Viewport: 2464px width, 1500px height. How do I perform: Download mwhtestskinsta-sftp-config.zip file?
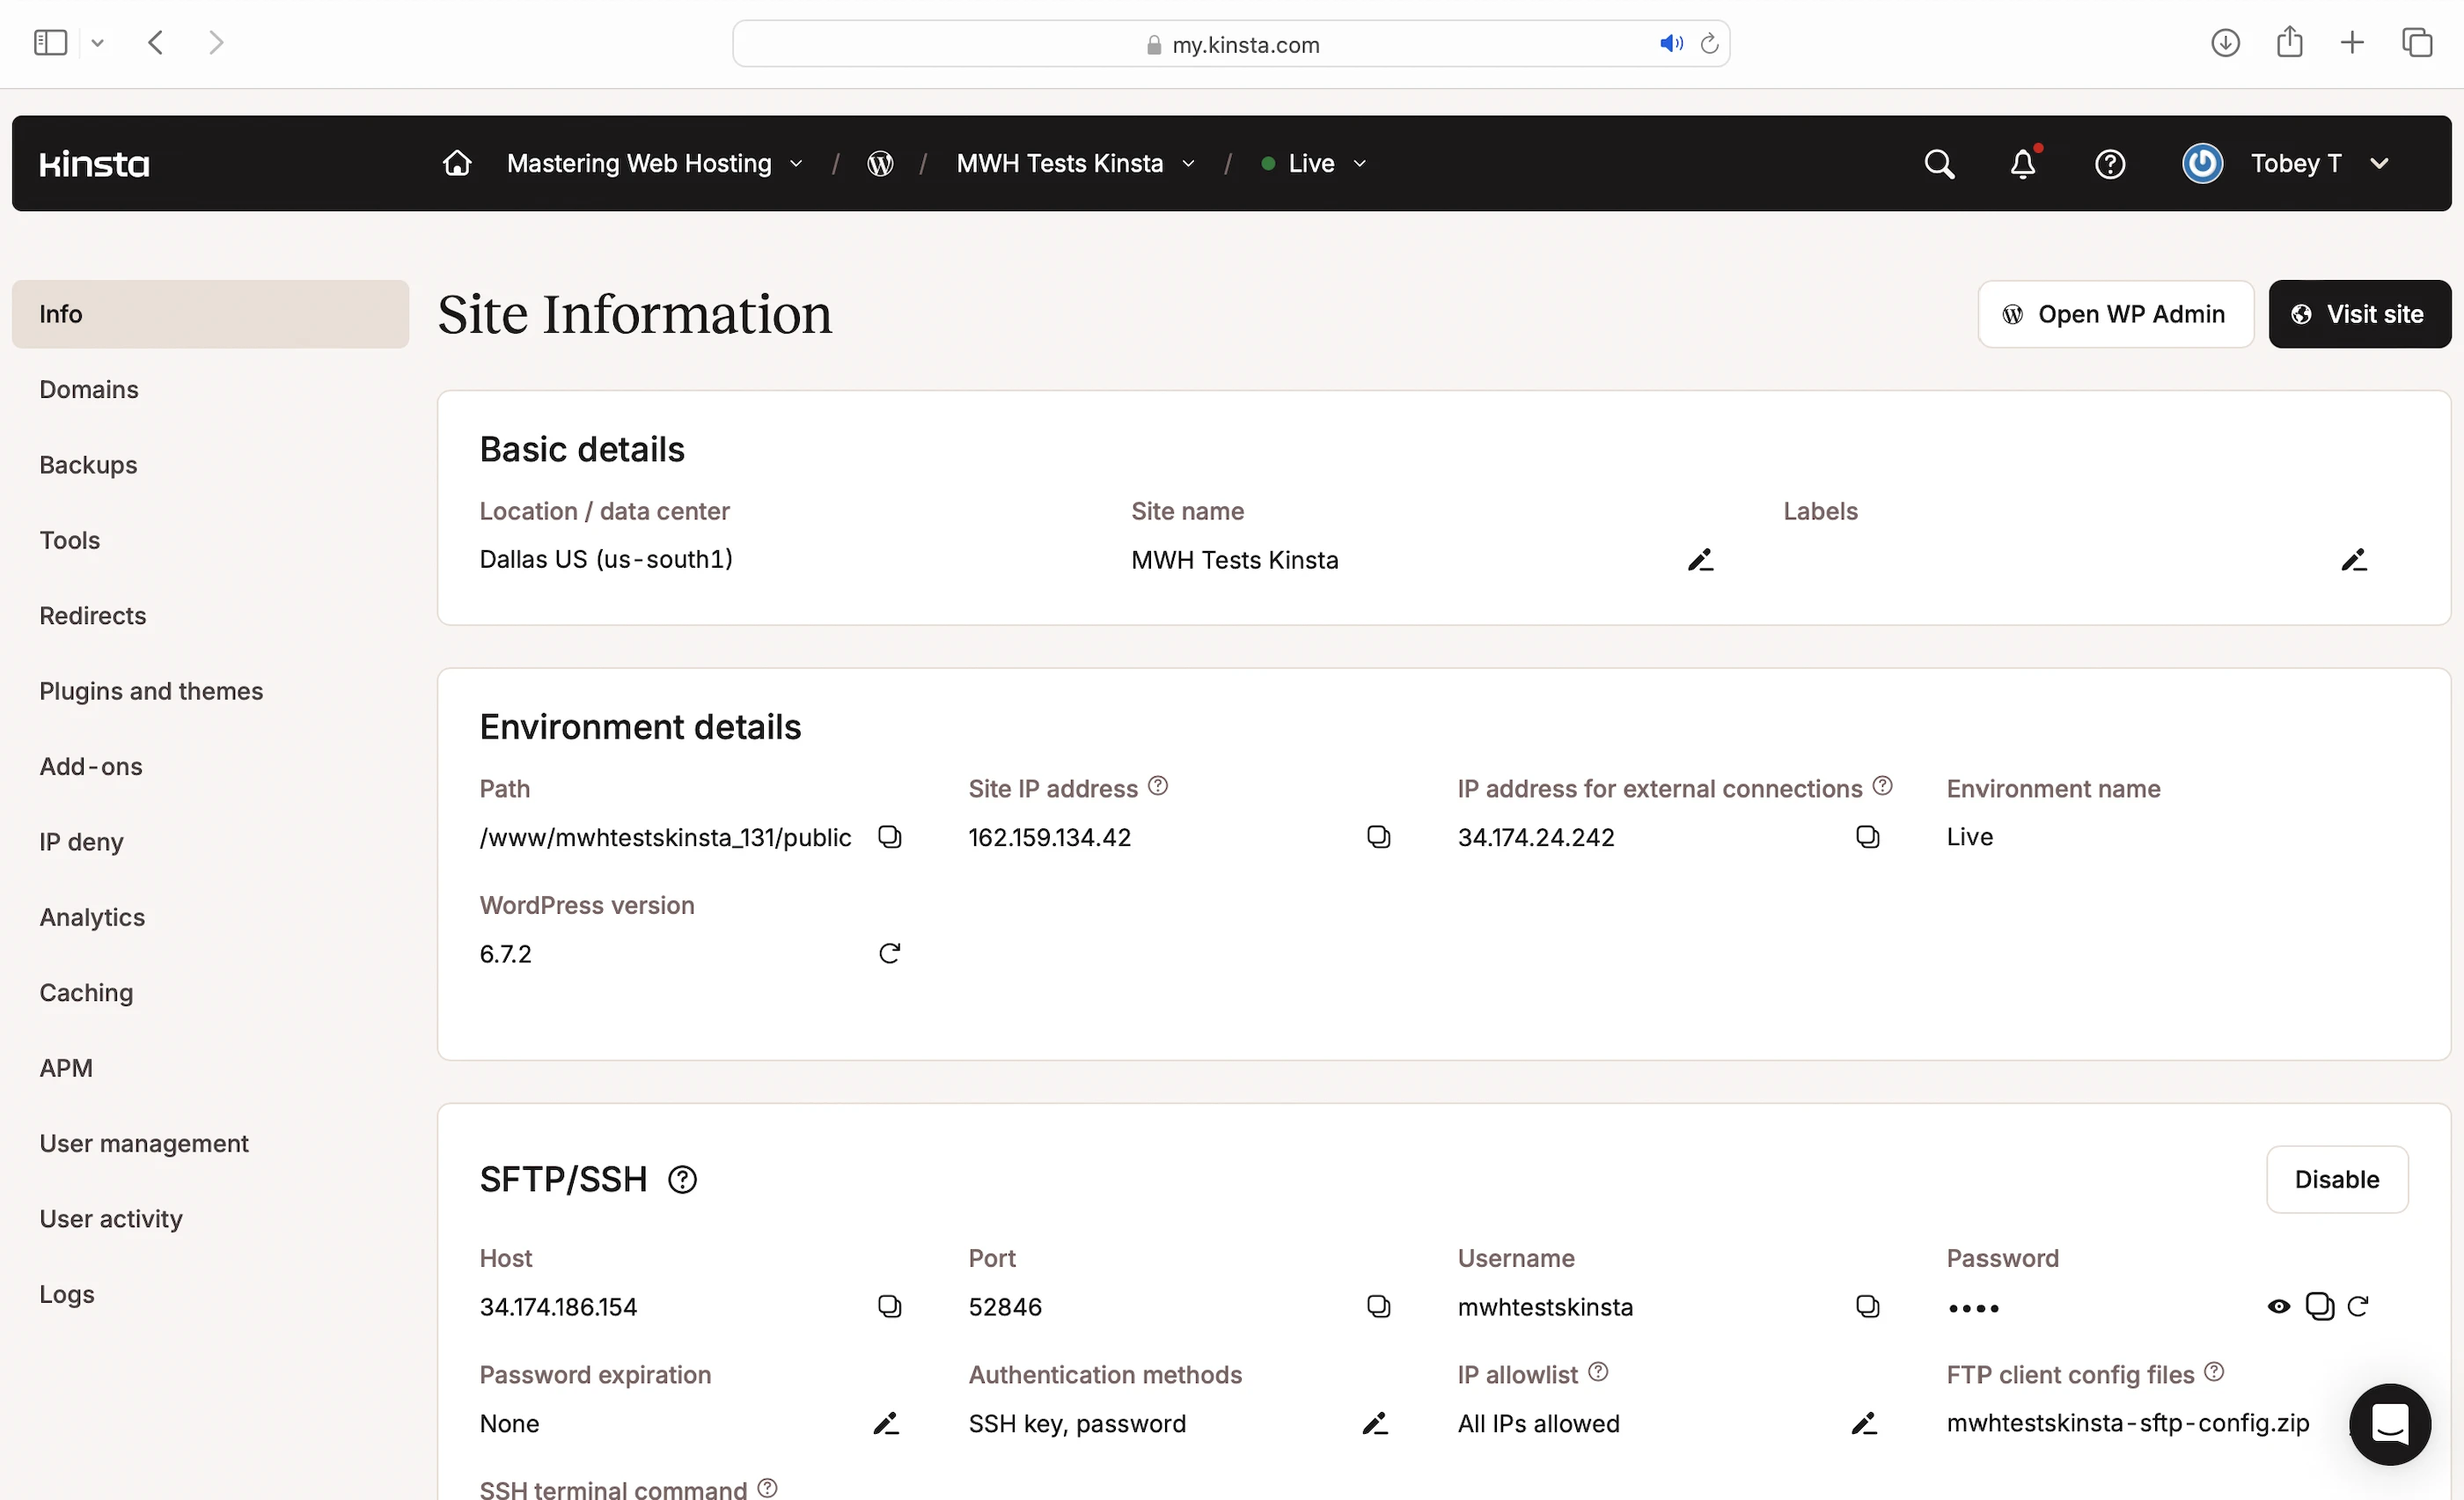2127,1423
